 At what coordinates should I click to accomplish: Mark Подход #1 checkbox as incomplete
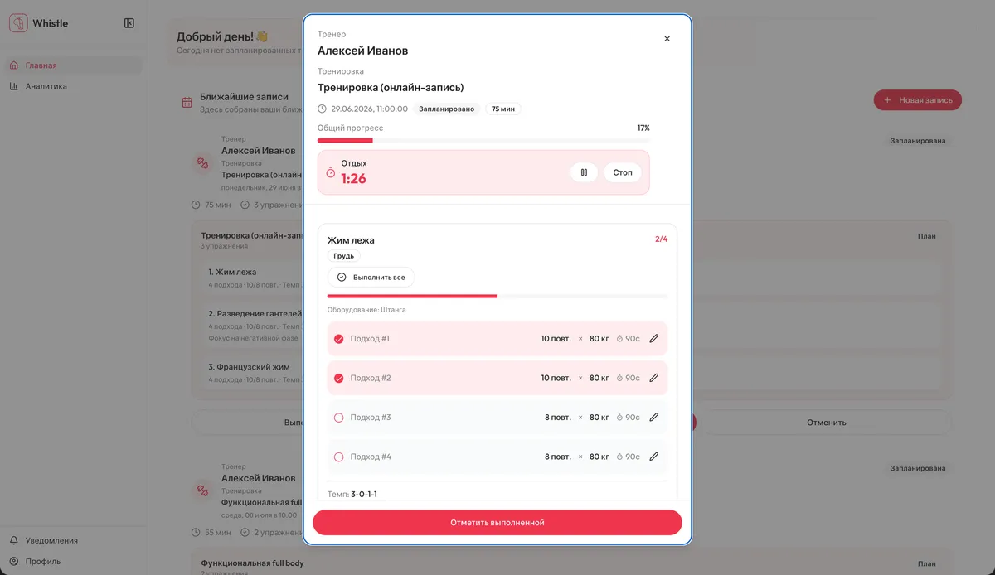338,339
